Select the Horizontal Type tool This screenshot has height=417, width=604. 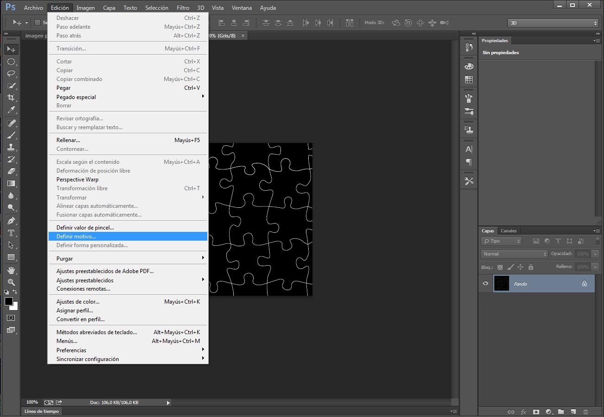10,233
